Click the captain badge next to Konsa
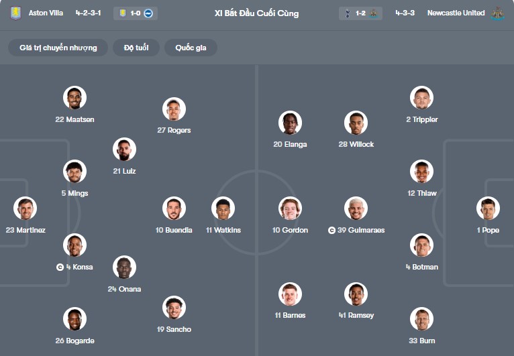Screen dimensions: 514x356 click(60, 267)
